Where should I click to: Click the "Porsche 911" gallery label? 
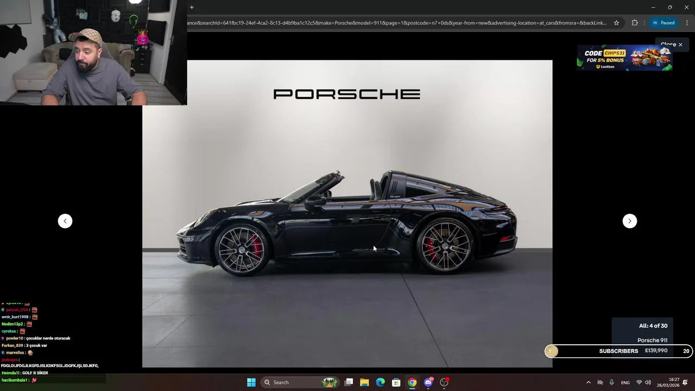653,340
